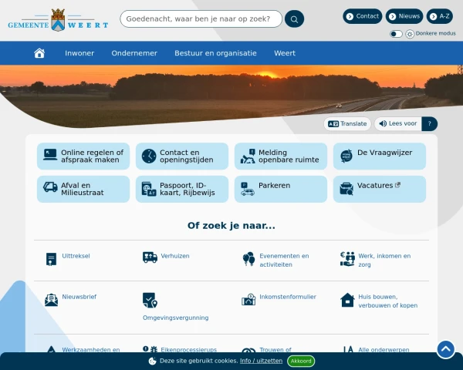
Task: Open the Eikenprocessierups link
Action: click(x=189, y=349)
